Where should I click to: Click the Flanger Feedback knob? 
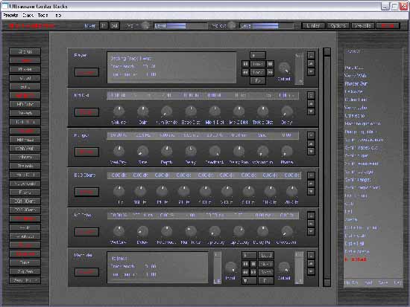pyautogui.click(x=215, y=152)
